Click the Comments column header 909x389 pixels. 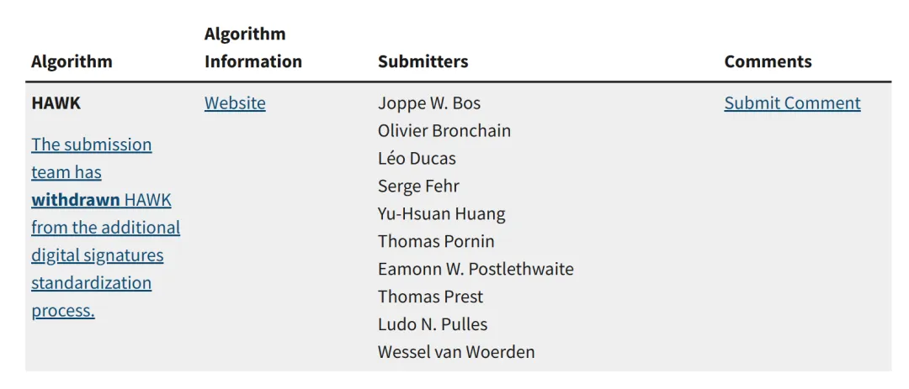(x=768, y=61)
